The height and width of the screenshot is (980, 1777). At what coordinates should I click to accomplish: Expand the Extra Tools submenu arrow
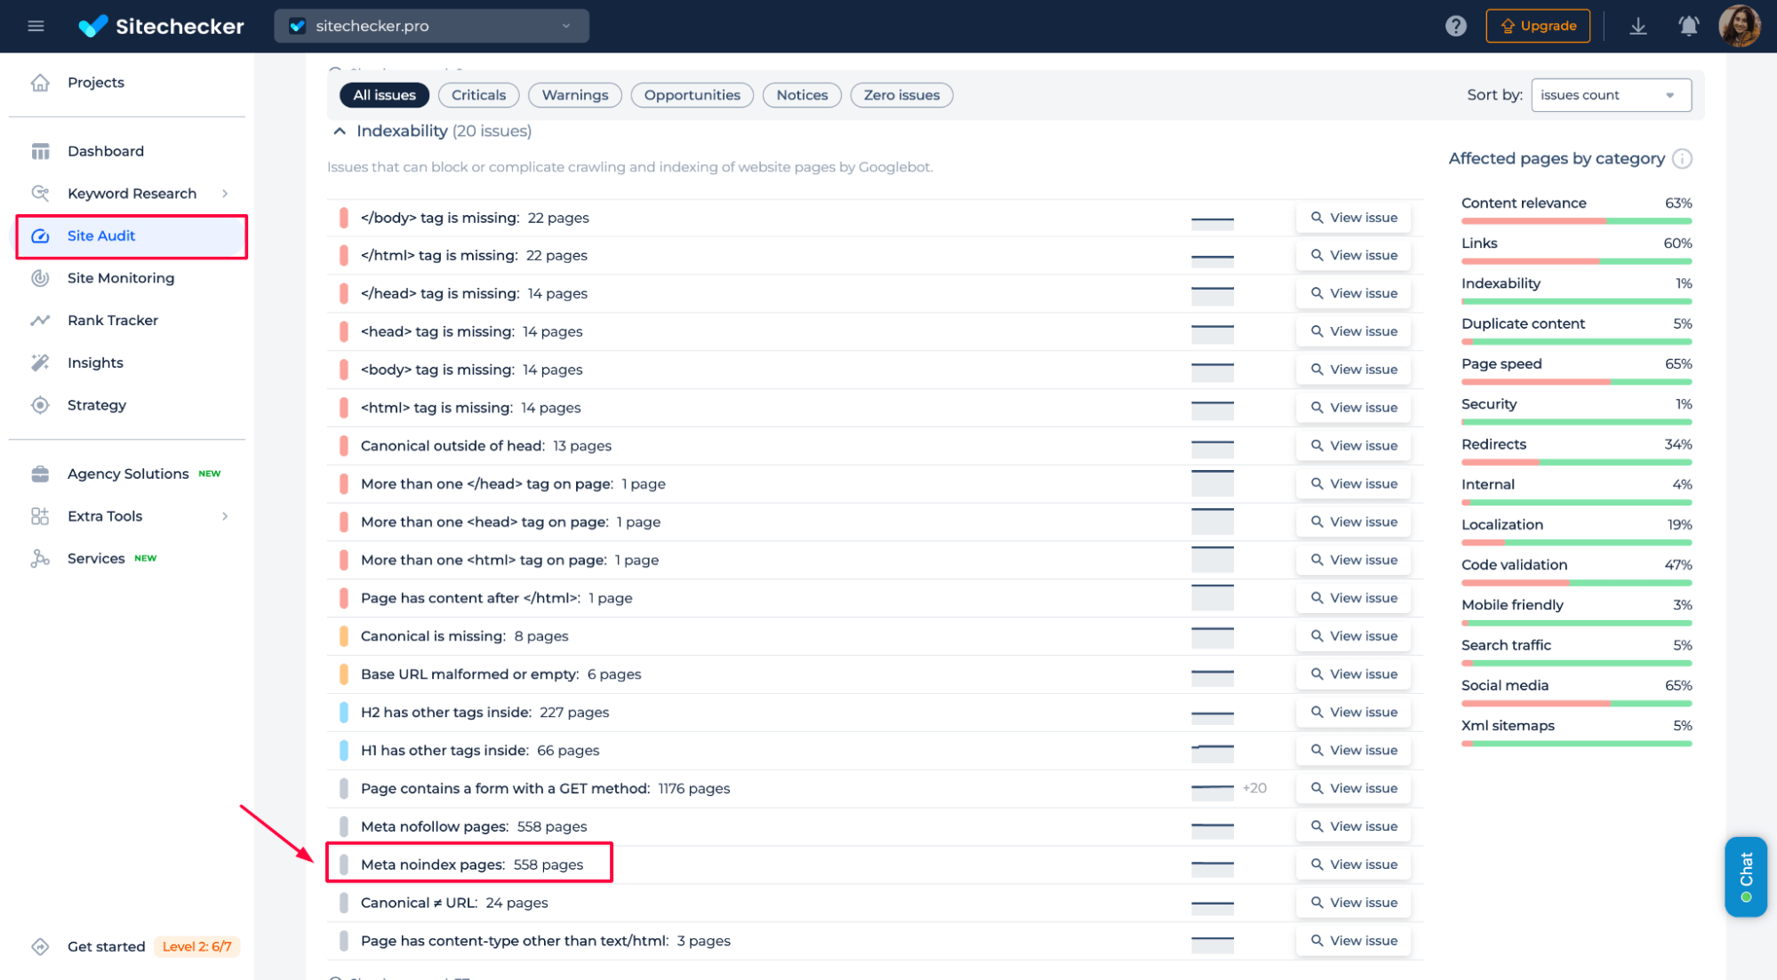click(225, 516)
